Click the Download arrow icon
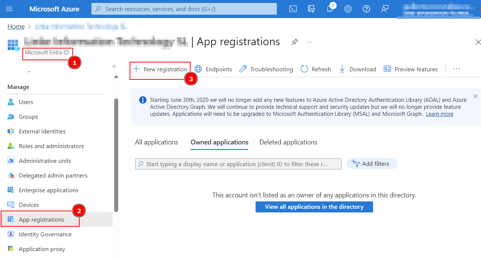The height and width of the screenshot is (258, 481). [x=342, y=69]
